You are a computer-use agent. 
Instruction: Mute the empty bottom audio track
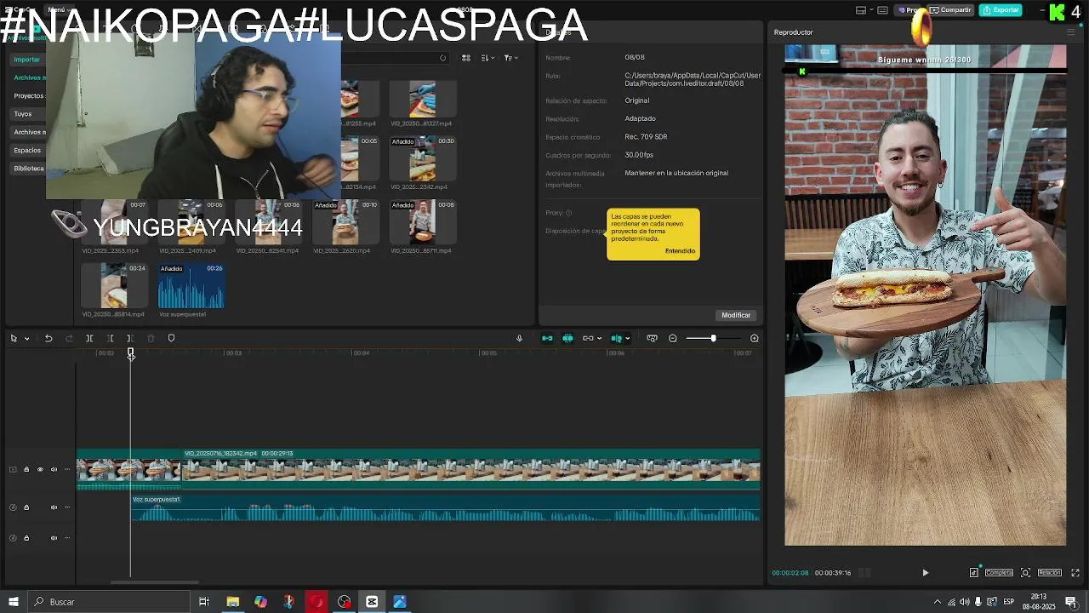[54, 538]
